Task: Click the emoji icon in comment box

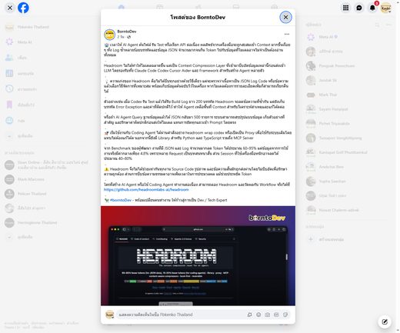Action: pos(258,315)
